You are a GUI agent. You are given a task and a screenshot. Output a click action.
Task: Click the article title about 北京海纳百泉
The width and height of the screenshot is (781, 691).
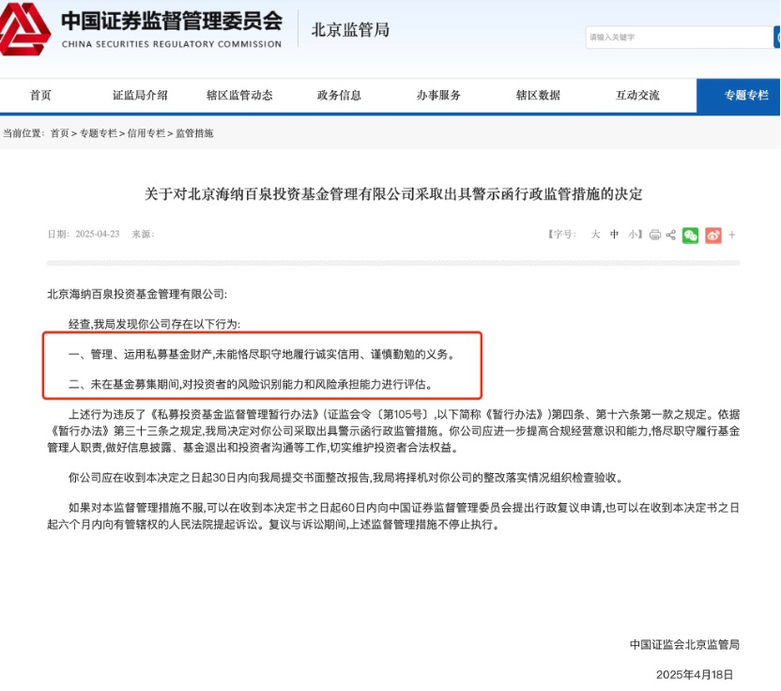(393, 193)
